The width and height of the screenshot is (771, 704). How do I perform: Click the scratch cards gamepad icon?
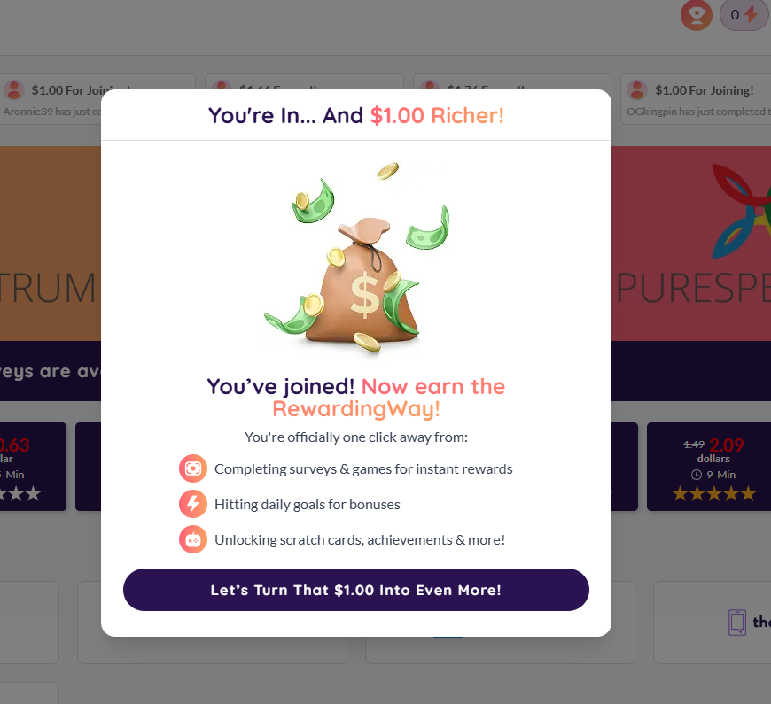[193, 539]
